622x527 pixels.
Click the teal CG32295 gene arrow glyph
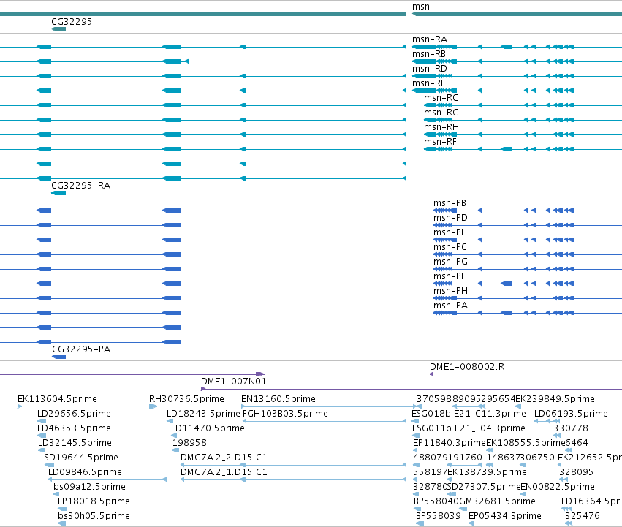tap(58, 29)
